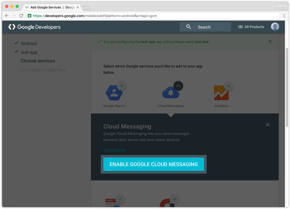Click the All Products list icon

pos(240,27)
